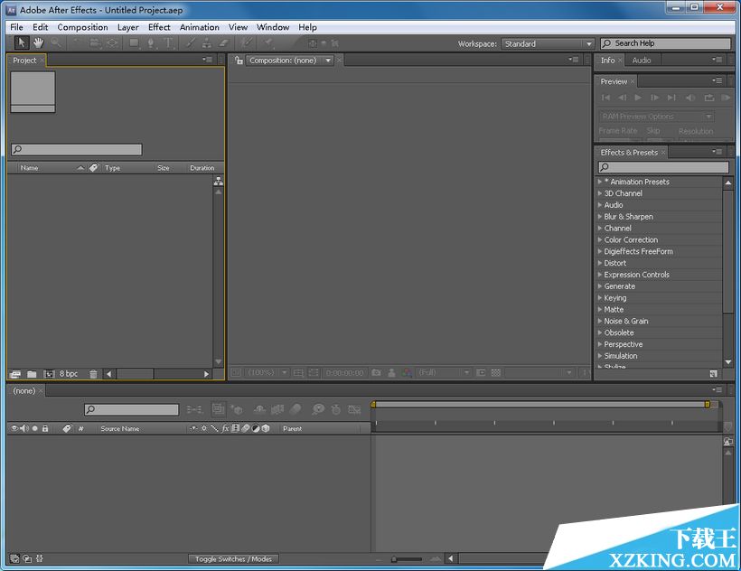Jump to first frame in Preview panel
741x571 pixels.
[605, 98]
